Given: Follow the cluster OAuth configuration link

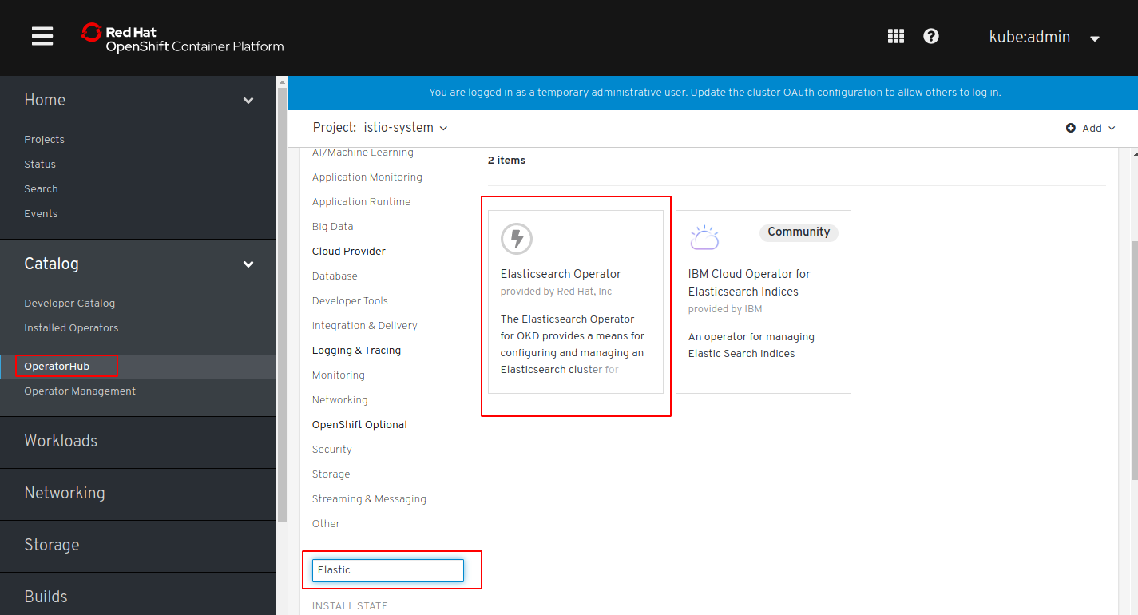Looking at the screenshot, I should (x=815, y=93).
